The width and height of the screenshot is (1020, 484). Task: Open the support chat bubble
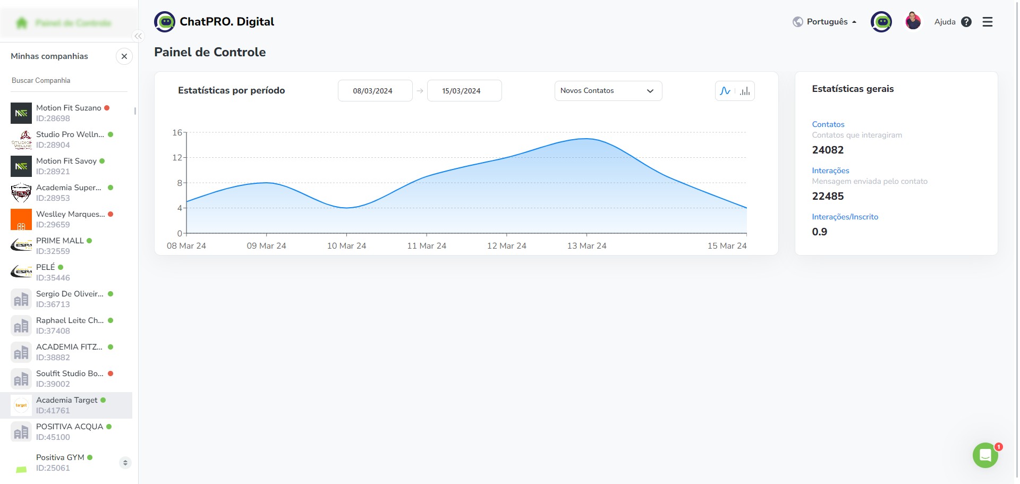coord(985,455)
